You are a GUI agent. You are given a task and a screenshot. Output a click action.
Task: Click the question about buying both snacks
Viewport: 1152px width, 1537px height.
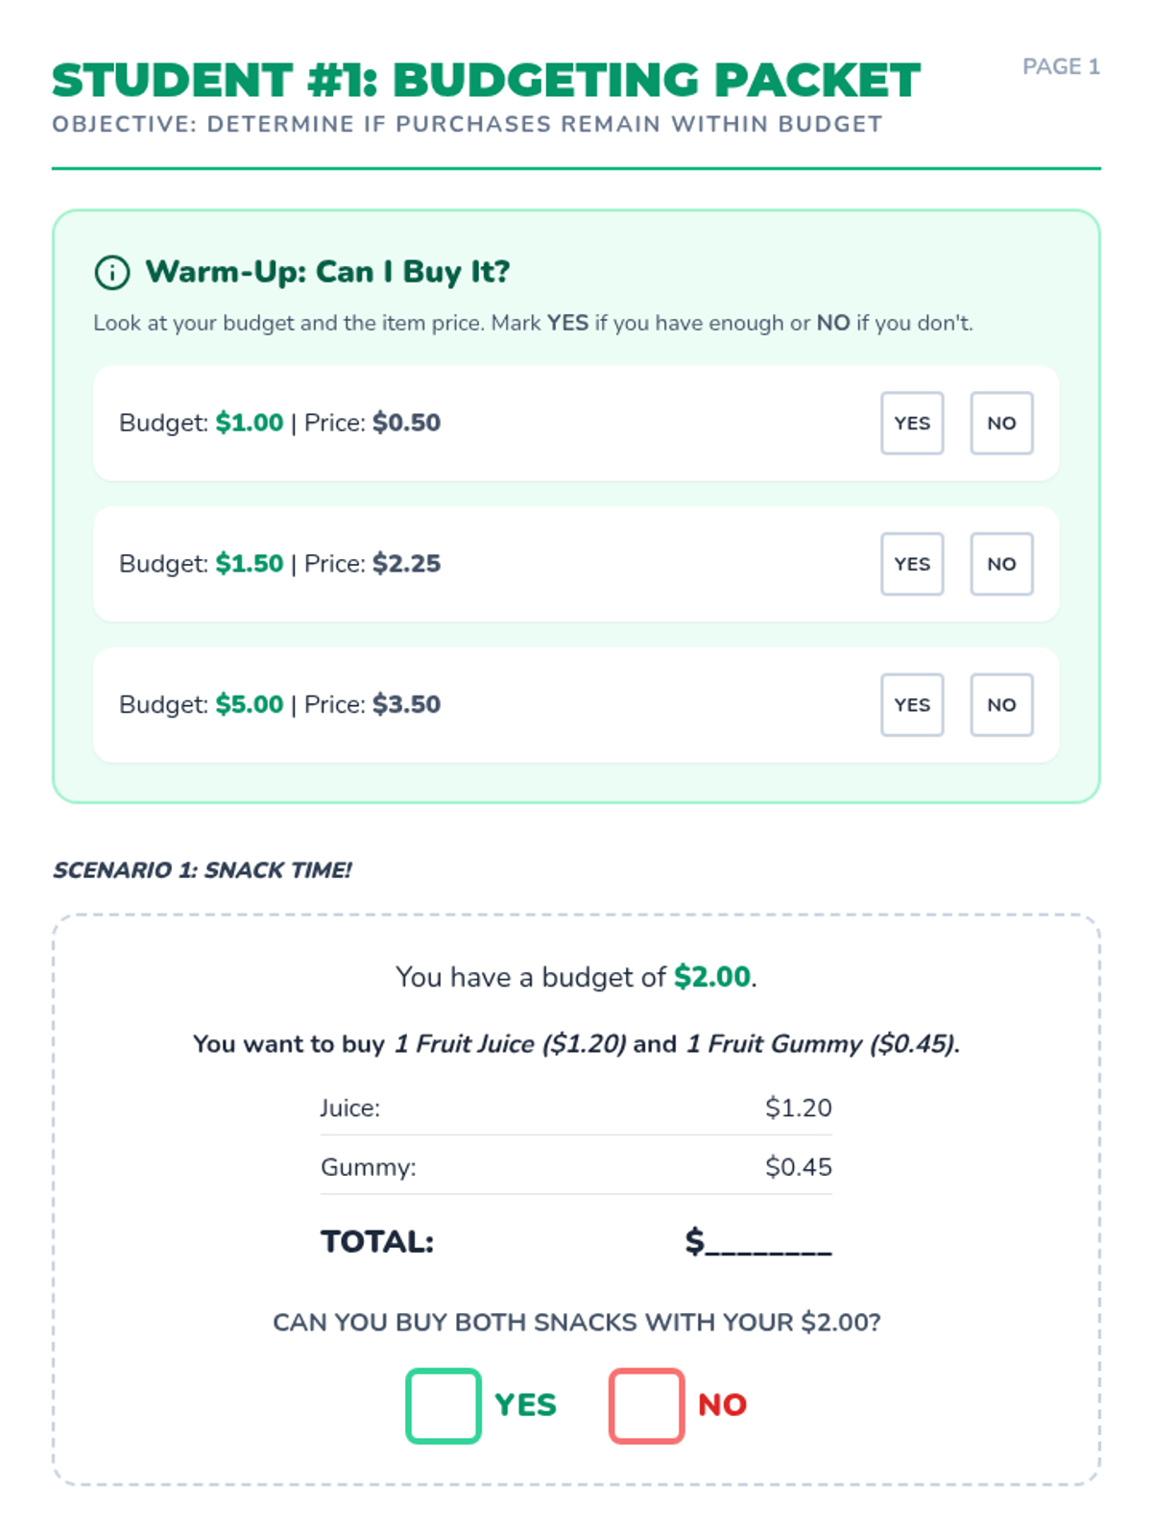click(x=576, y=1323)
